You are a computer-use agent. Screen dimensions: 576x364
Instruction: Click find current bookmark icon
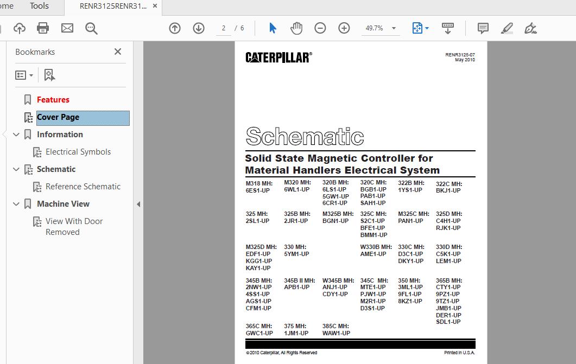coord(49,75)
